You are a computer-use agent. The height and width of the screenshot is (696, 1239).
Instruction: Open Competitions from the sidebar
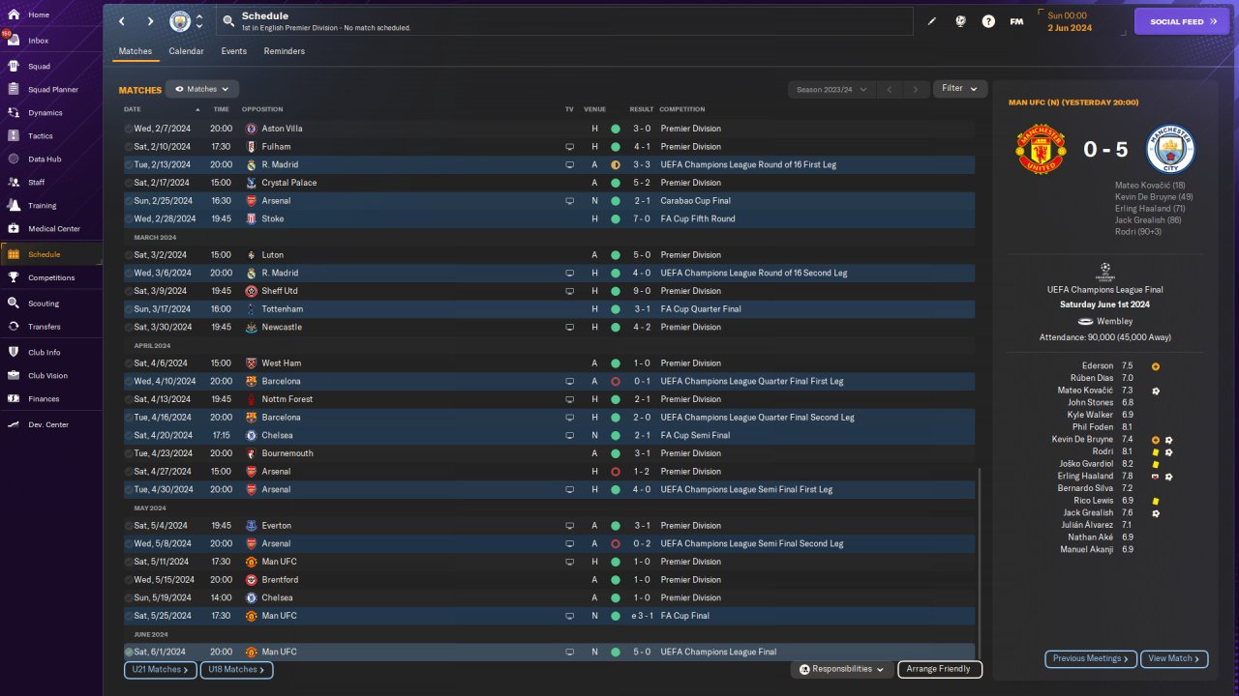pos(50,277)
